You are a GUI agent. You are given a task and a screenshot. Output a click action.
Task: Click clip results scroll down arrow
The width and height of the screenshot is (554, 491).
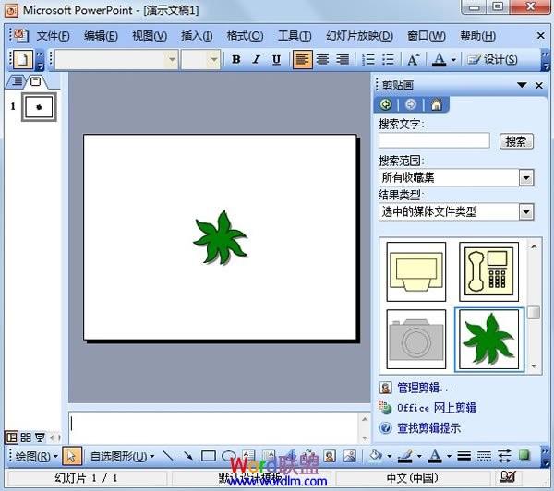[534, 366]
